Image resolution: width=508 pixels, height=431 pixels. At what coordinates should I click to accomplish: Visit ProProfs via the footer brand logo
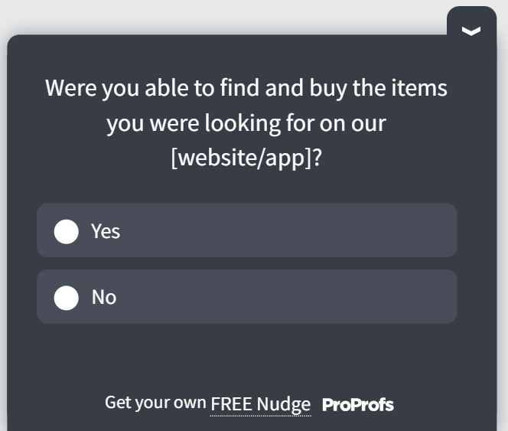coord(357,404)
